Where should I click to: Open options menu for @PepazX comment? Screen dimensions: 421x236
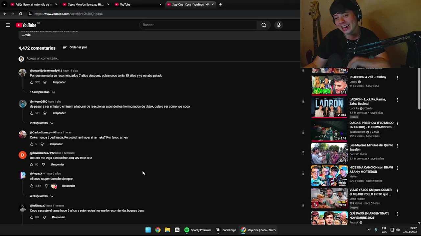point(303,173)
